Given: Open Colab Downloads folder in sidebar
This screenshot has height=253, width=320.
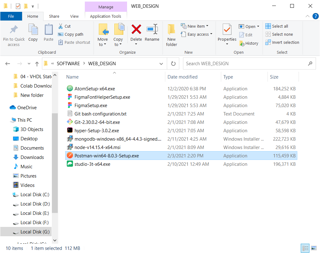Looking at the screenshot, I should [x=33, y=86].
